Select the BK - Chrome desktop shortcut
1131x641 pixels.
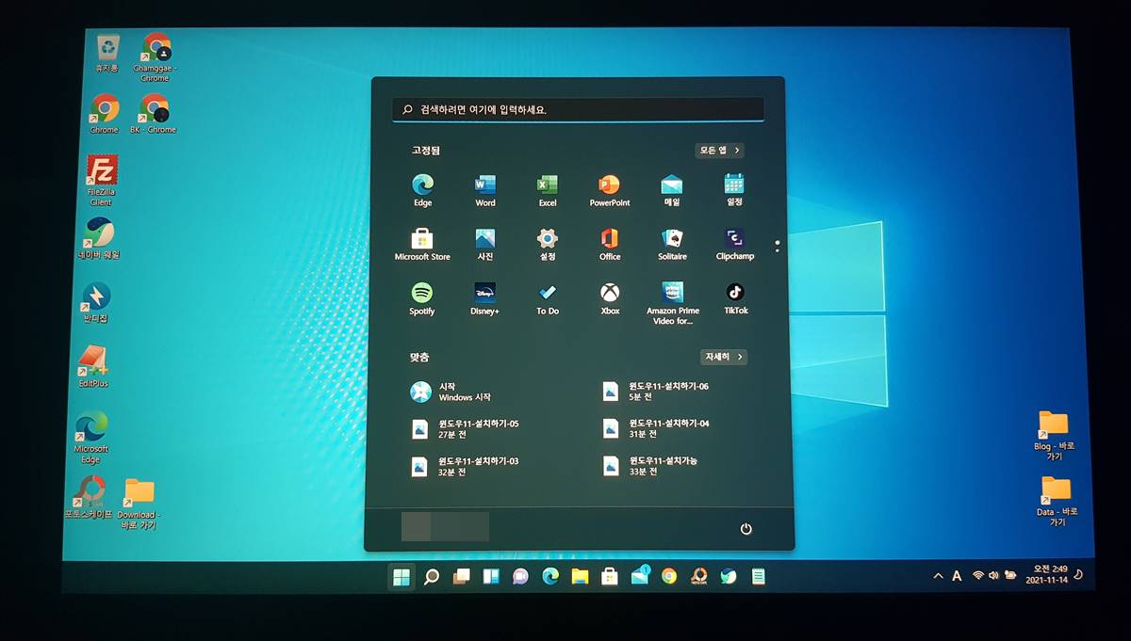(x=154, y=113)
